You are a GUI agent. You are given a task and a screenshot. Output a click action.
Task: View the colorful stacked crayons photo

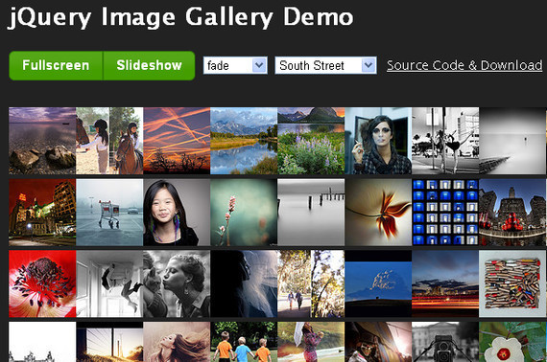click(512, 283)
